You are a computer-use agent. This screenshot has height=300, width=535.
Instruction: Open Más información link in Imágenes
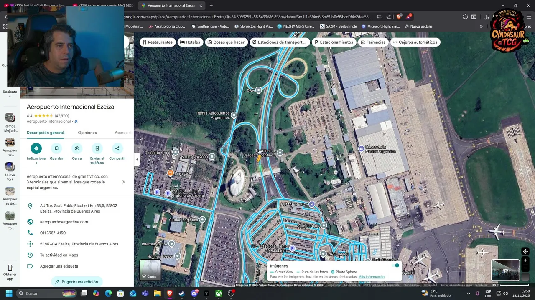pyautogui.click(x=371, y=277)
